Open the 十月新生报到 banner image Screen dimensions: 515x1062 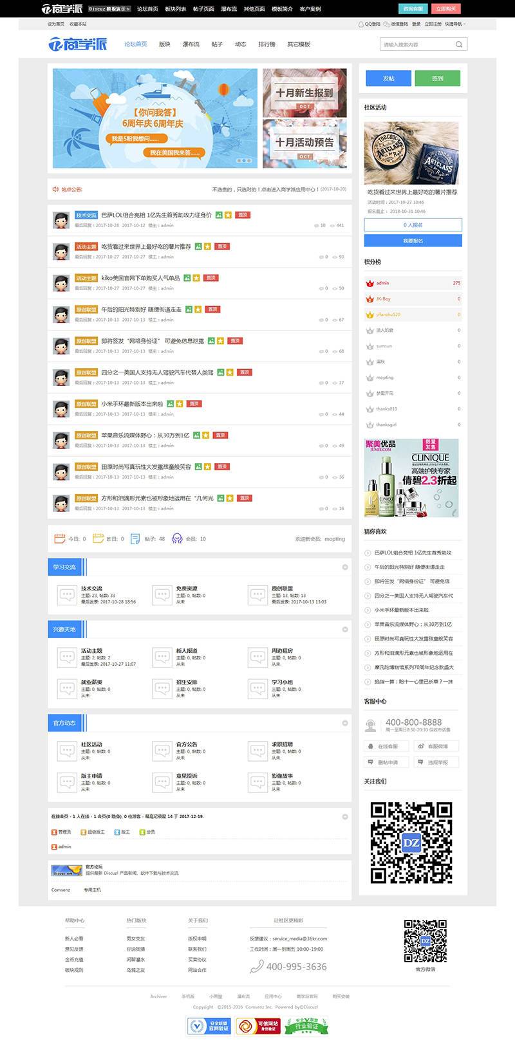click(x=304, y=93)
